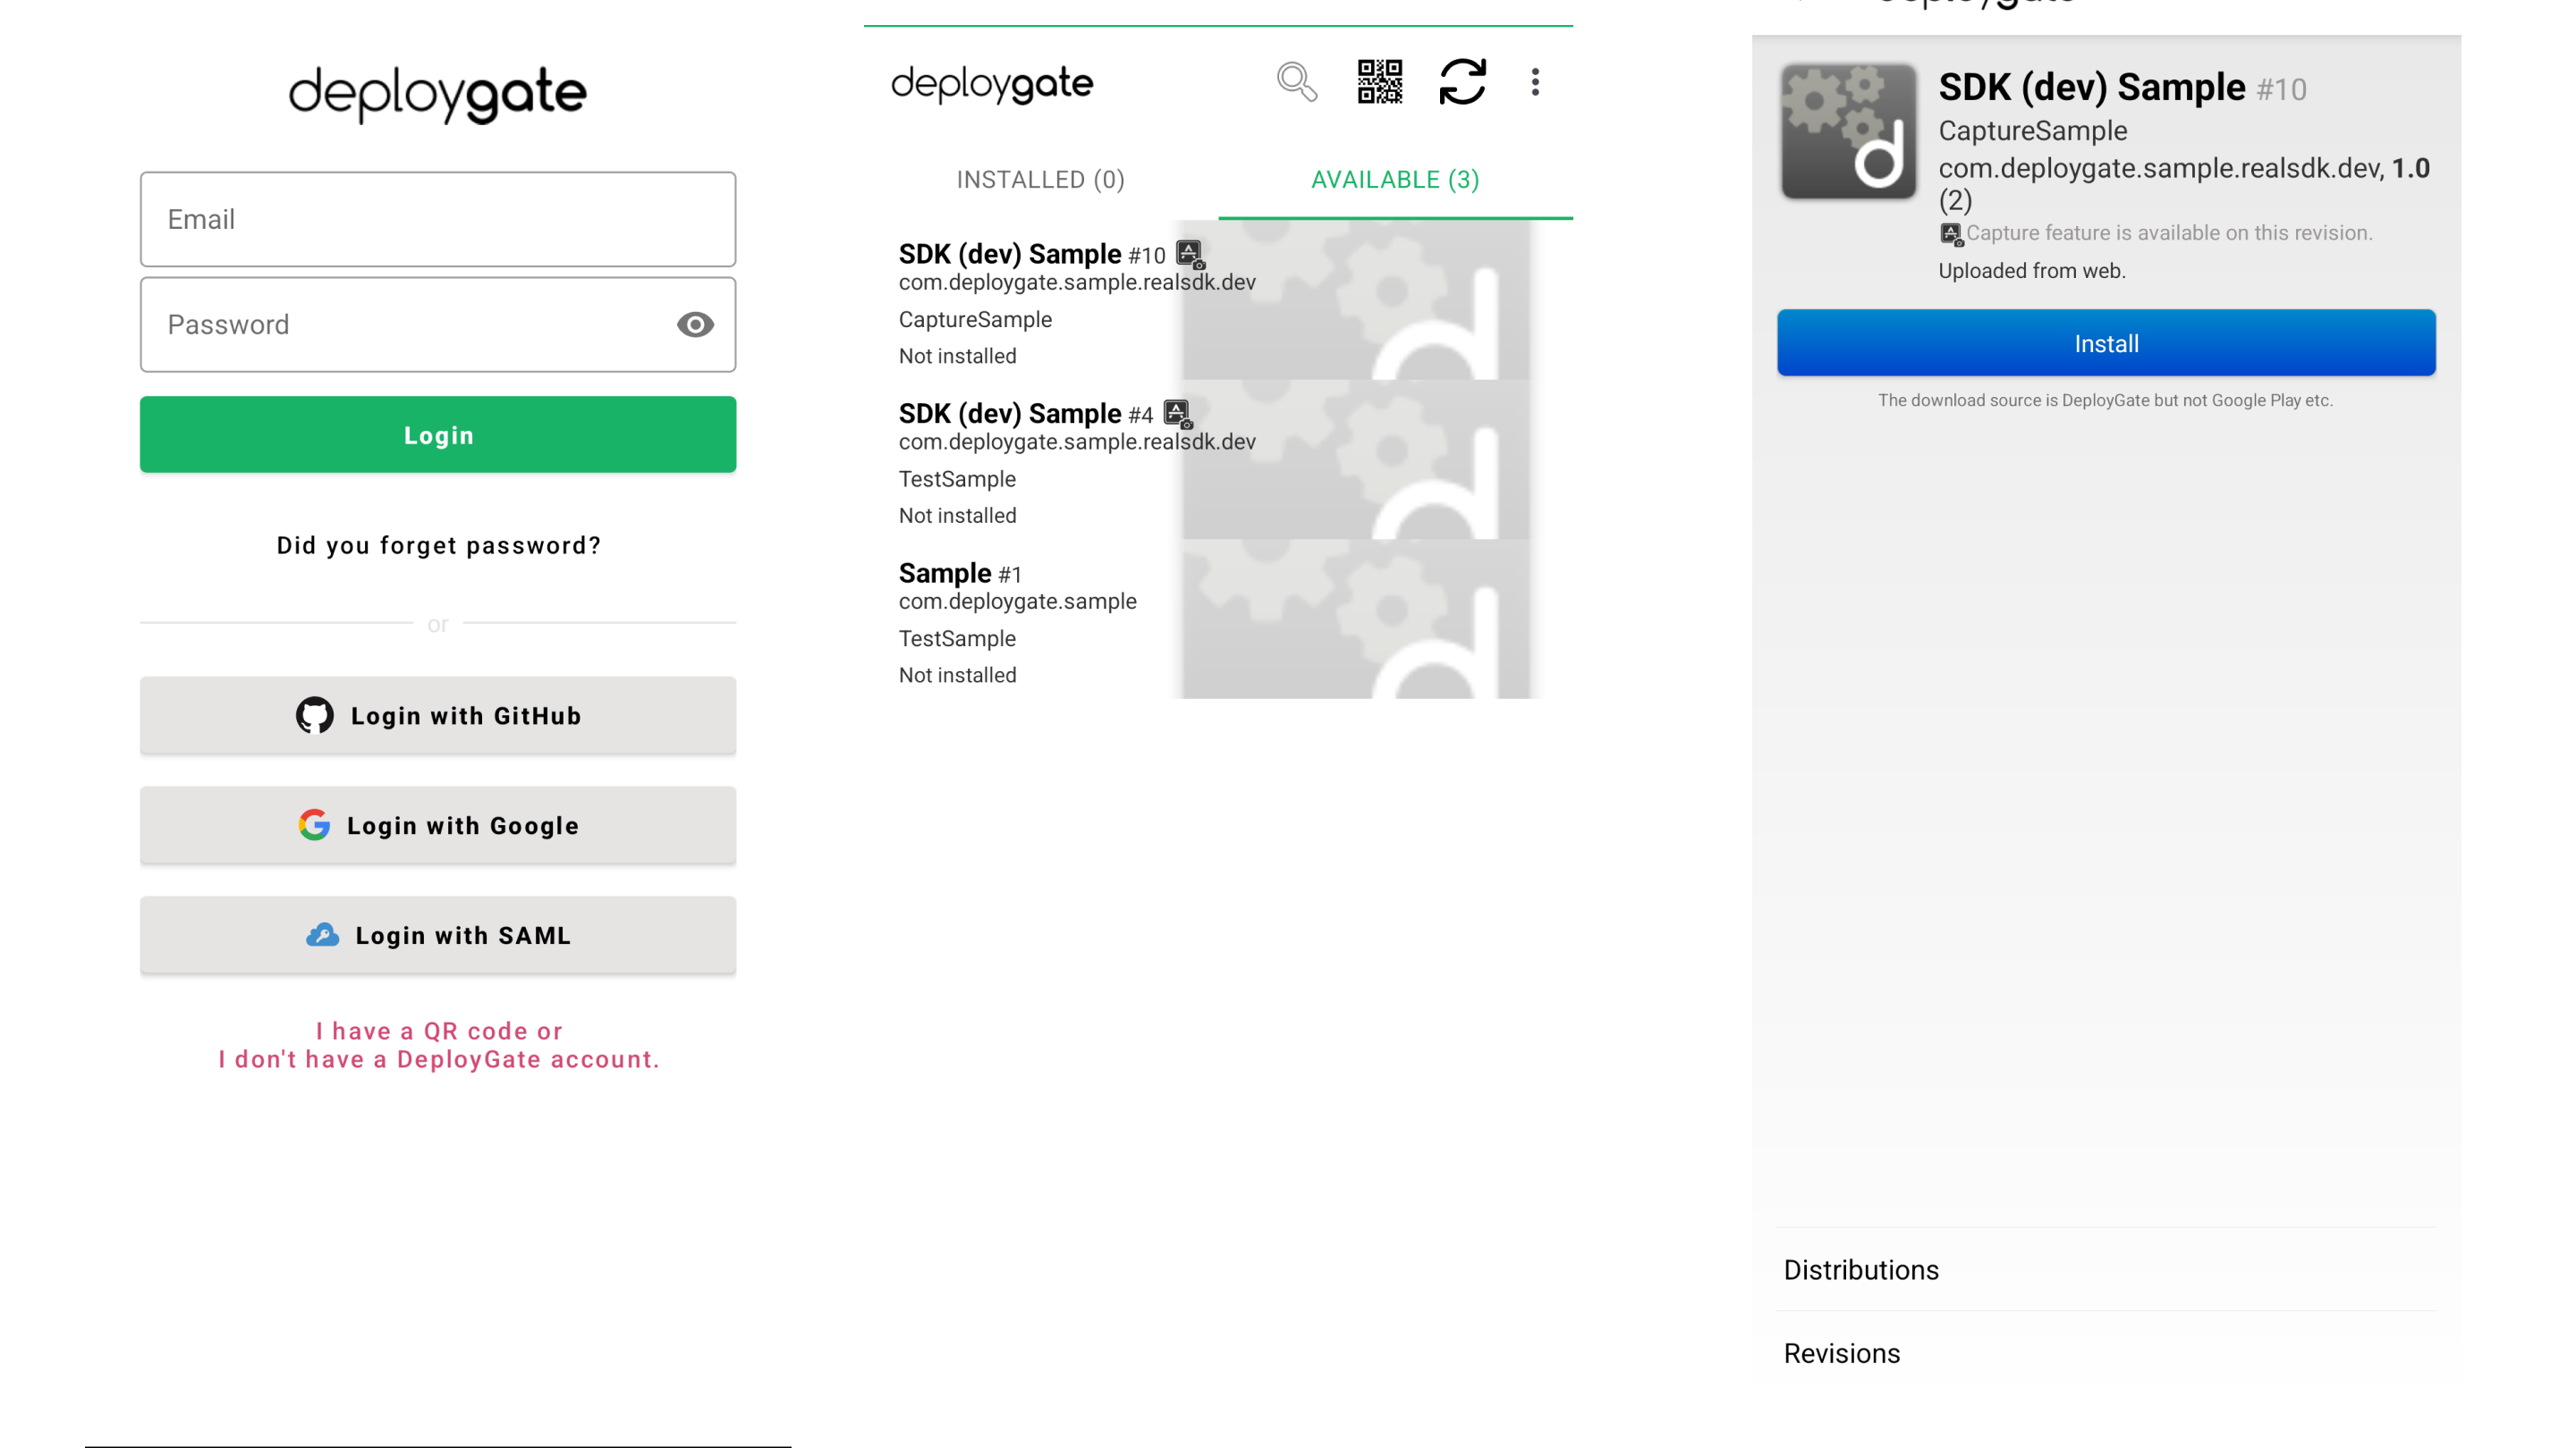Click inside the Email input field

pos(438,219)
